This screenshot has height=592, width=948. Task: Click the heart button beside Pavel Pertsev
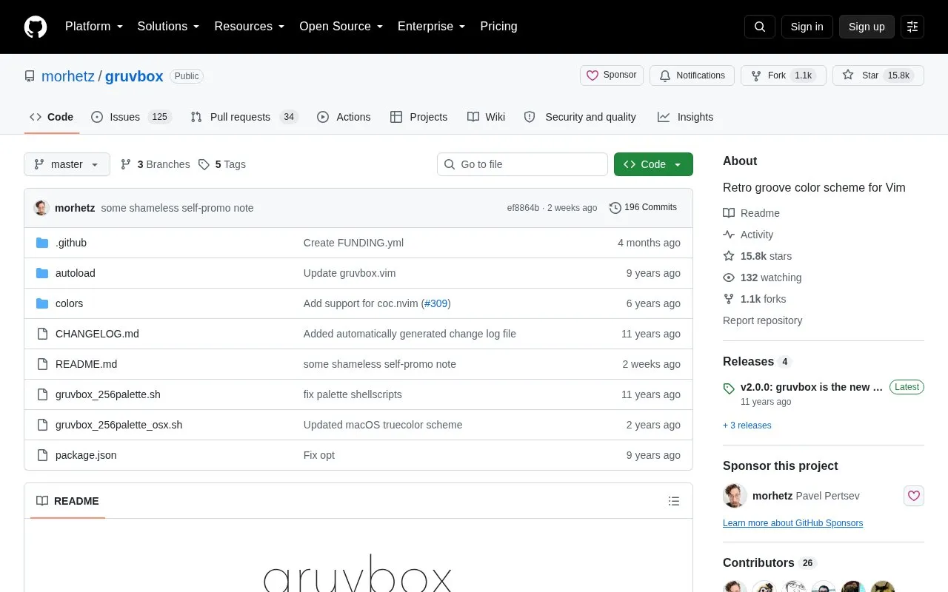tap(914, 496)
